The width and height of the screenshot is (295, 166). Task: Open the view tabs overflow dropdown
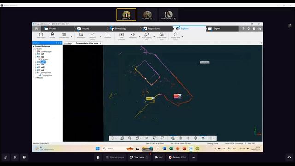(261, 43)
